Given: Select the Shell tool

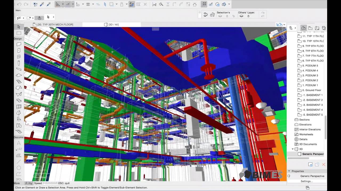Looking at the screenshot, I should tap(19, 94).
